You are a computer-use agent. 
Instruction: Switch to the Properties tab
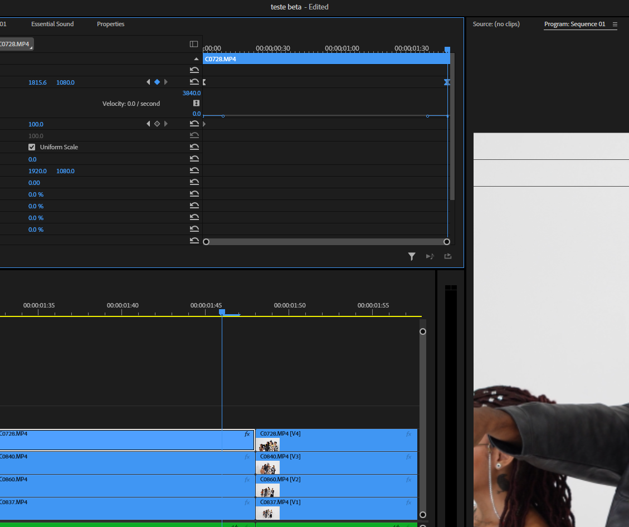(x=110, y=24)
